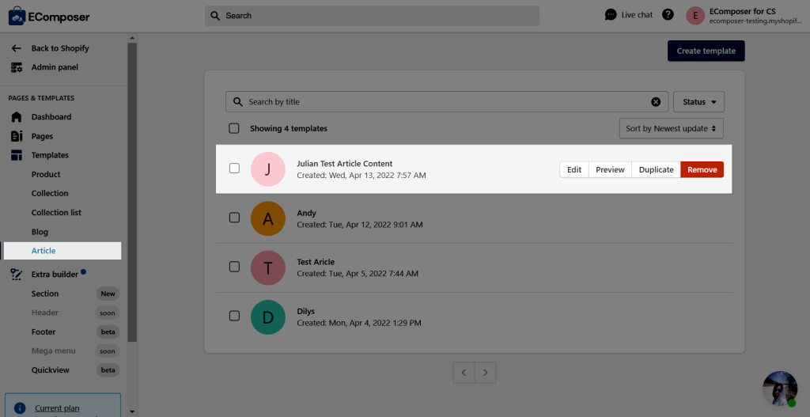The width and height of the screenshot is (810, 417).
Task: Open the Status filter dropdown
Action: tap(699, 102)
